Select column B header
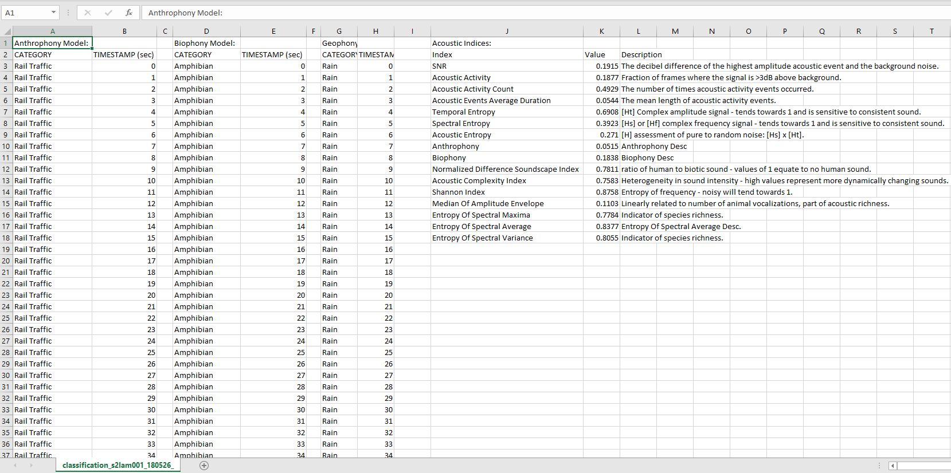 124,31
